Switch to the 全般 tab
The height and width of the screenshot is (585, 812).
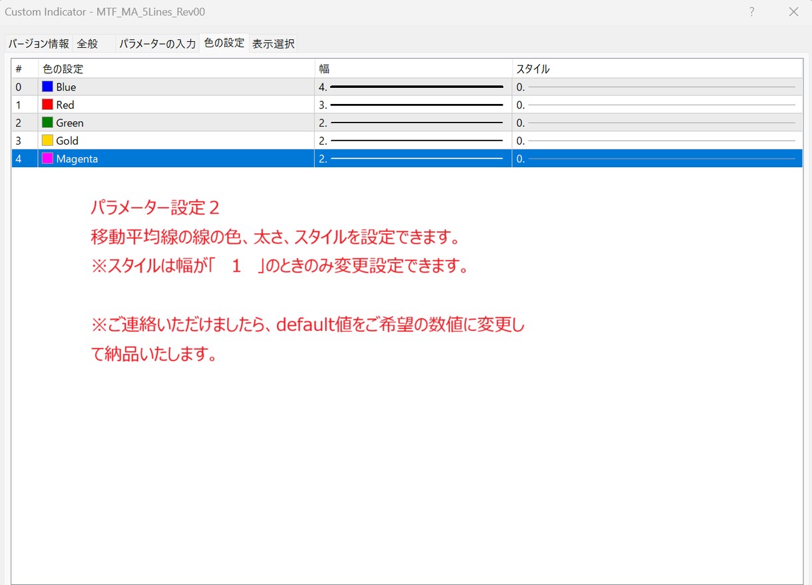[93, 44]
